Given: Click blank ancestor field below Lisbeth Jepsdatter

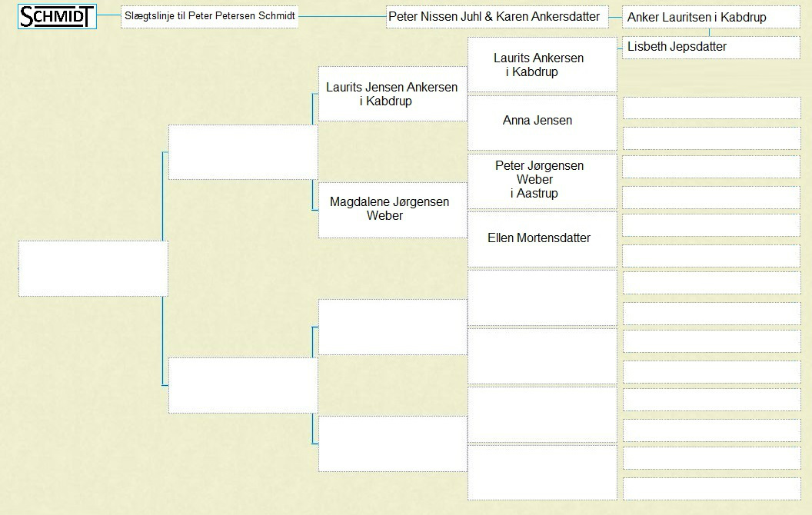Looking at the screenshot, I should click(x=711, y=108).
